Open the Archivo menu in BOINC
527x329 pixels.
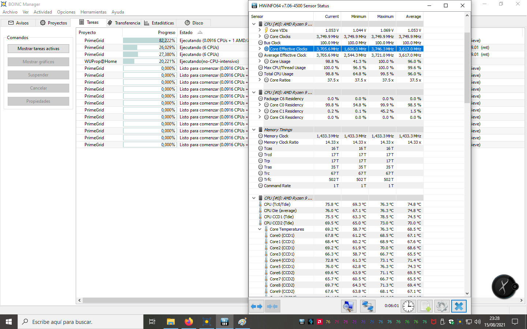pyautogui.click(x=10, y=12)
